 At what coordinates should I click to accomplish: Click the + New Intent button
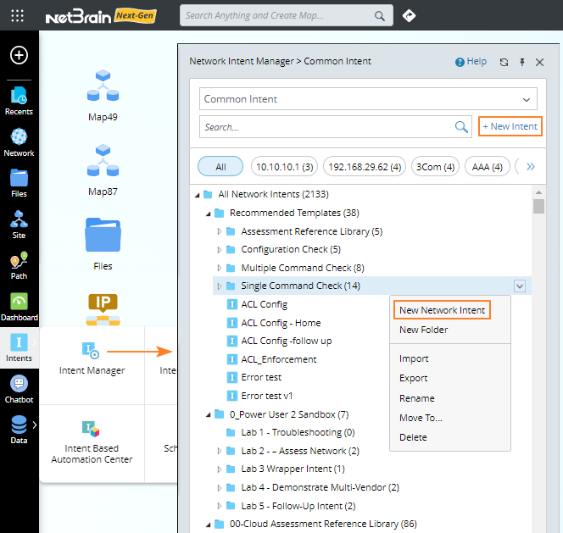(x=510, y=126)
